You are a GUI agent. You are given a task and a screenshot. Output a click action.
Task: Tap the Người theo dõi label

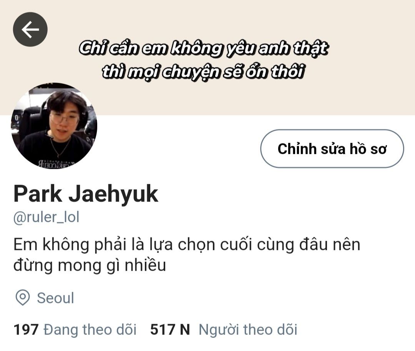(248, 329)
